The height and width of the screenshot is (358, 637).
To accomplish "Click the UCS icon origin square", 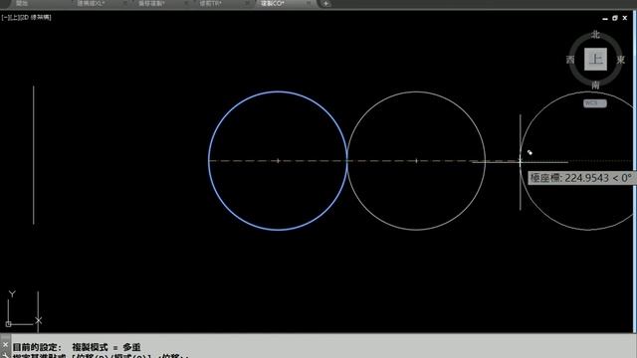I will point(8,324).
